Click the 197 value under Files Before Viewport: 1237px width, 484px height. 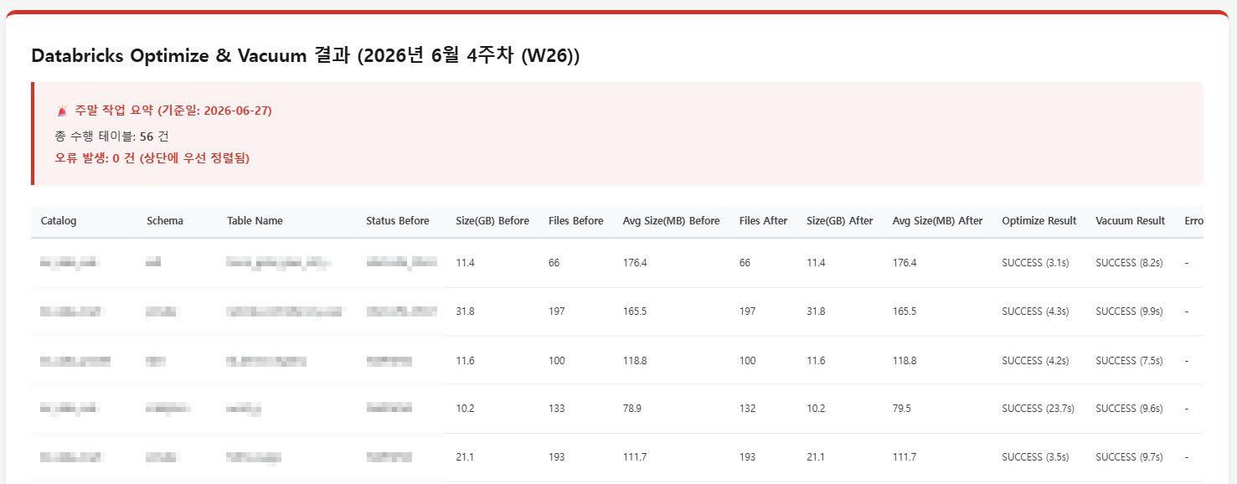coord(557,312)
